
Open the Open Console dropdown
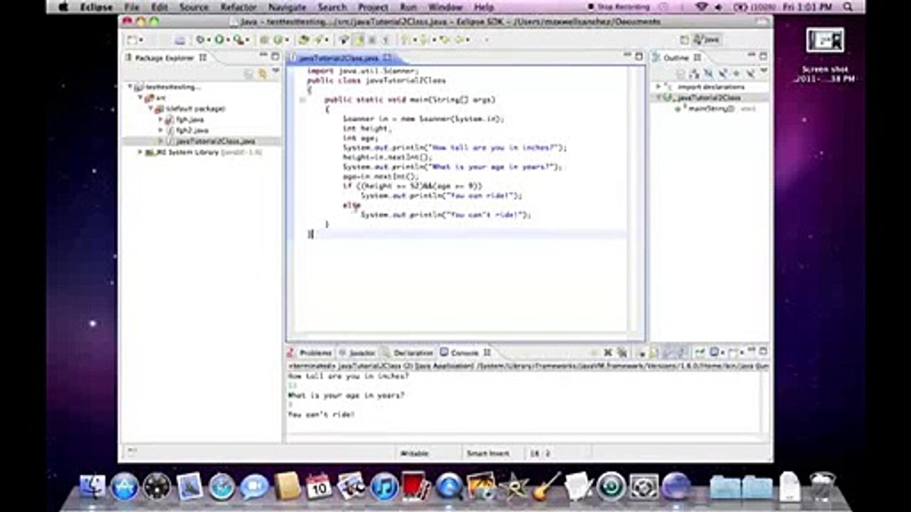click(x=742, y=352)
